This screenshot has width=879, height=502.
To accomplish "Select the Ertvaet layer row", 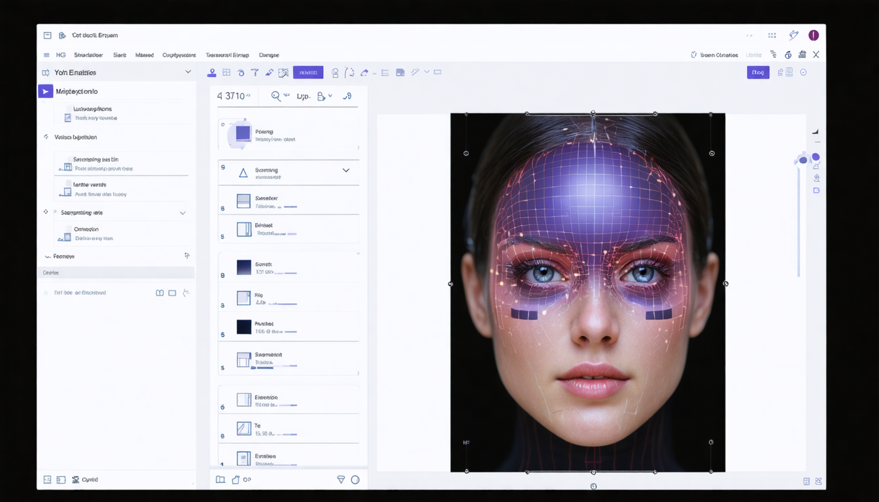I will coord(288,229).
